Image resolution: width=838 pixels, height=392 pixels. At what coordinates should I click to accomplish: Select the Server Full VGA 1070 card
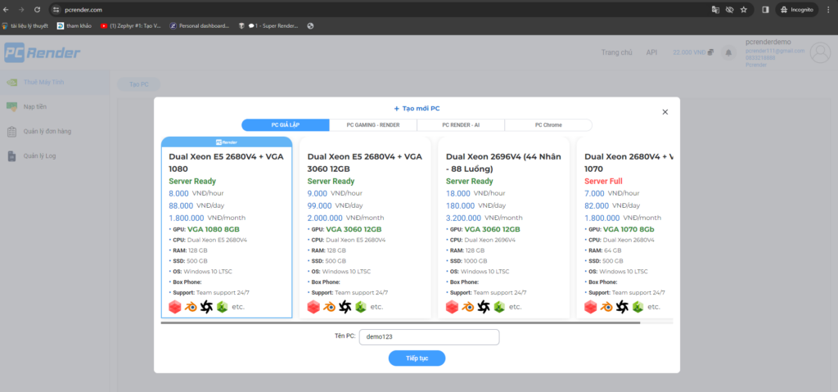tap(624, 228)
